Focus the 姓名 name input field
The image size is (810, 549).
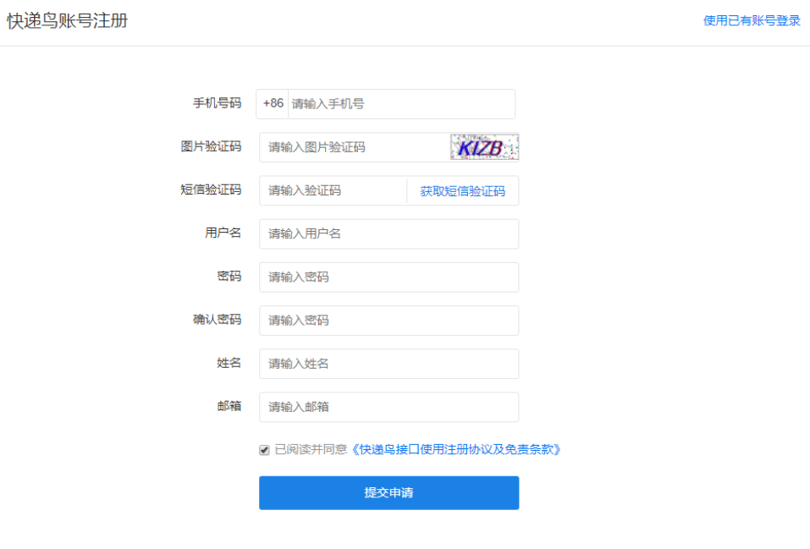point(389,364)
